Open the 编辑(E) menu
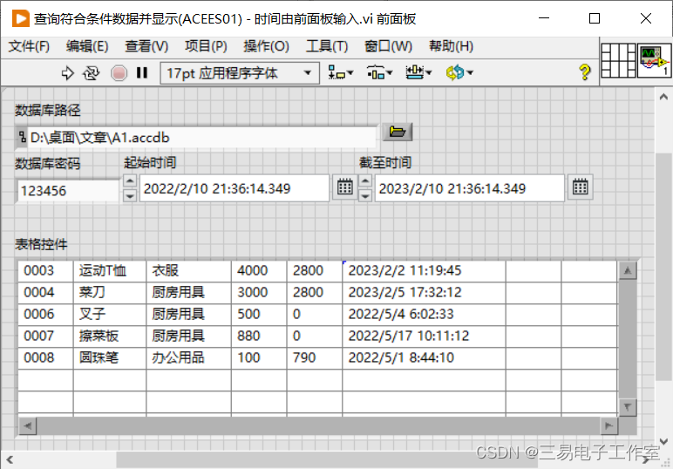The width and height of the screenshot is (673, 469). pos(87,46)
